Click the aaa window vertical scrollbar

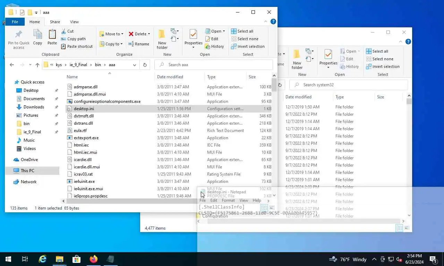[x=274, y=85]
